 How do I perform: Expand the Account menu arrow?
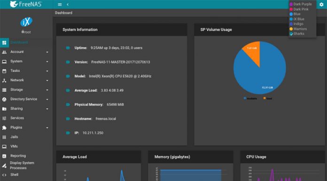pos(47,52)
